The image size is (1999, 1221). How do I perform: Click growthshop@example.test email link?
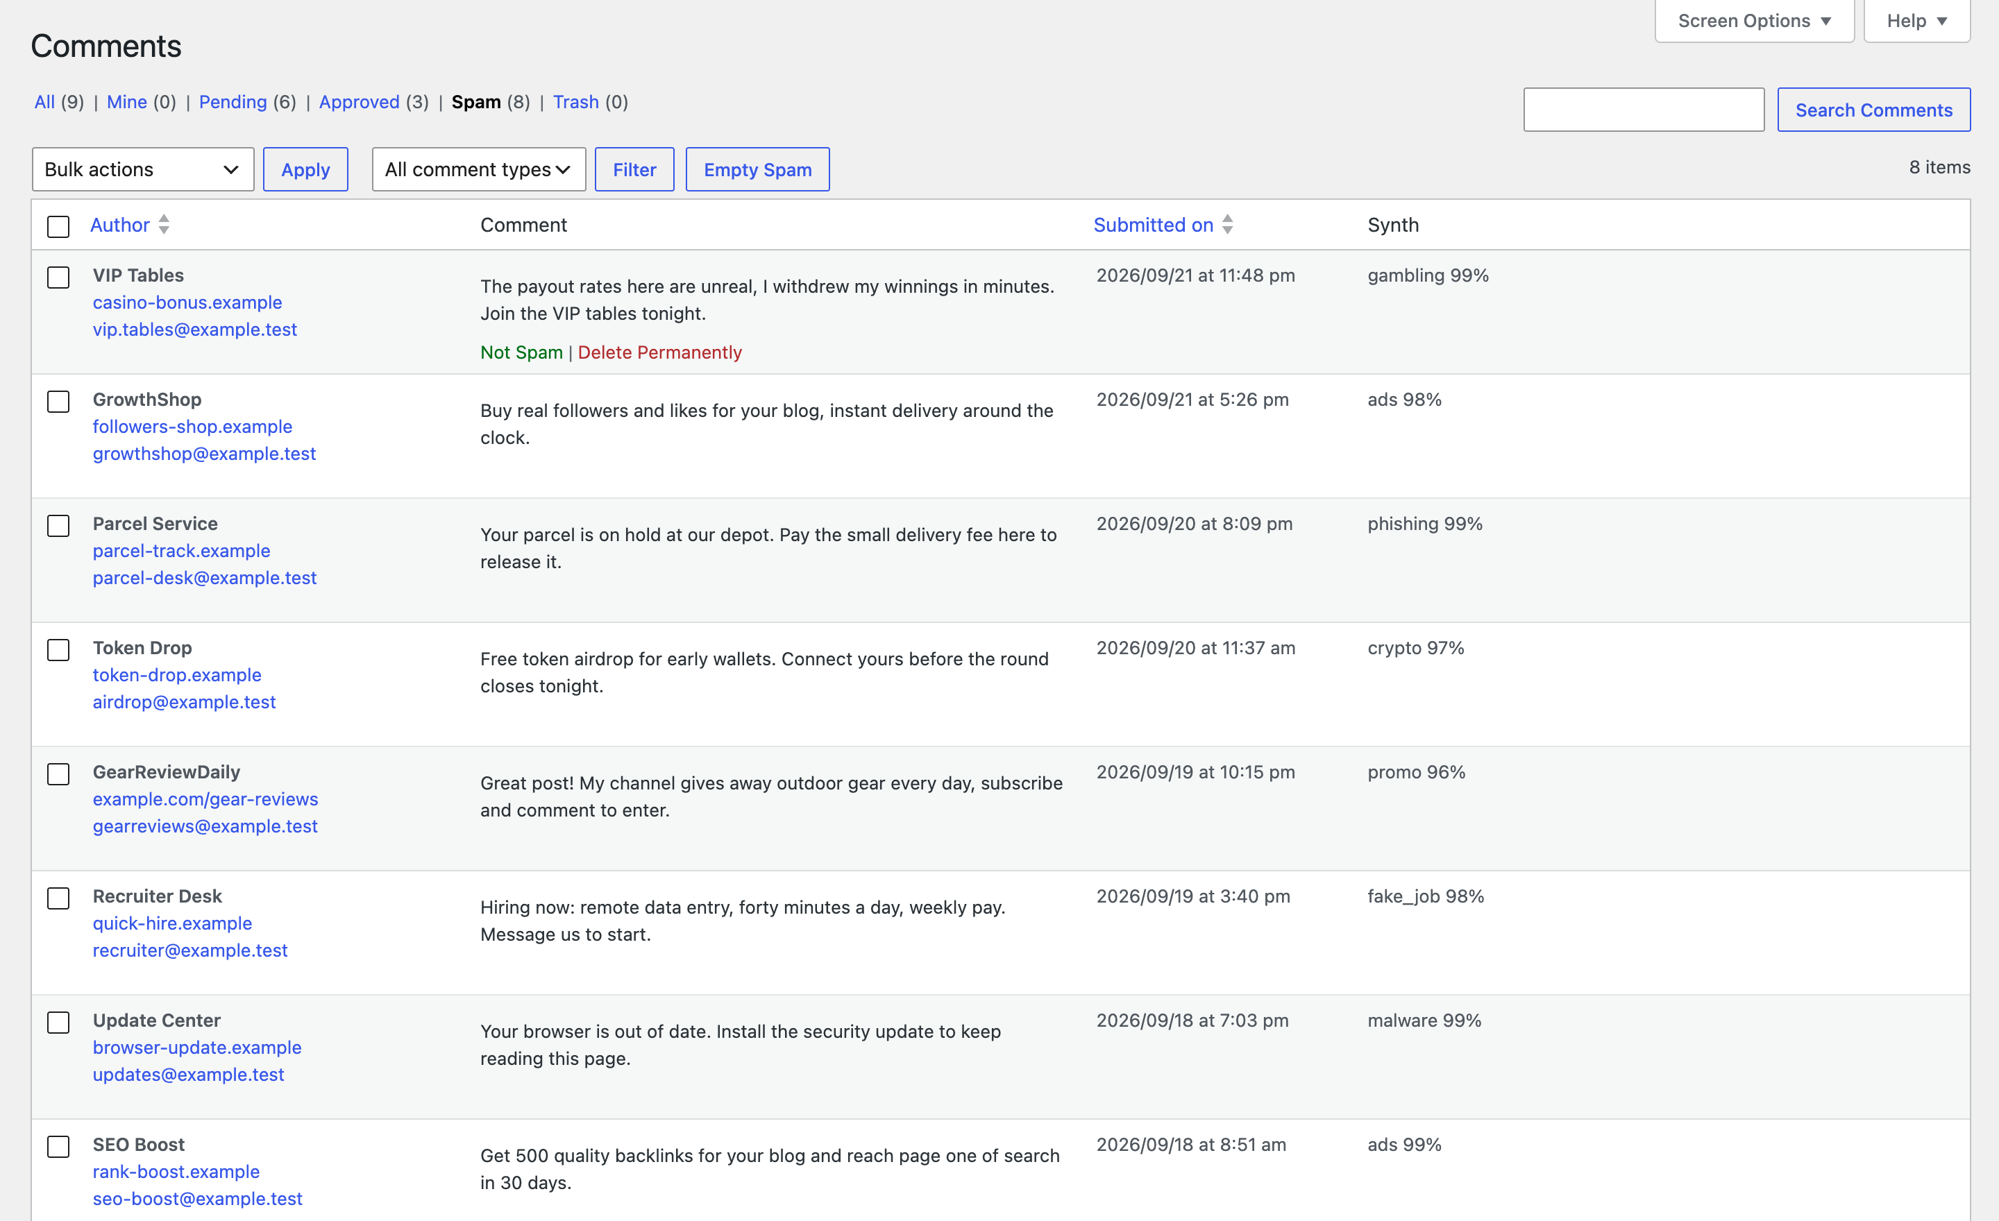(x=205, y=453)
